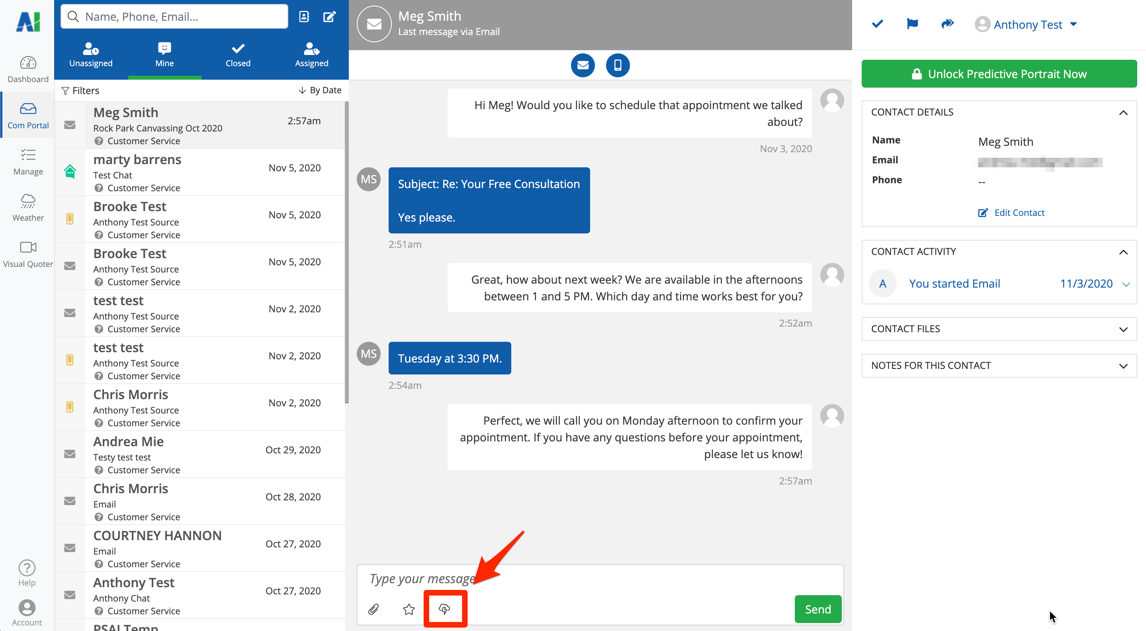Click the flag conversation icon
The height and width of the screenshot is (631, 1146).
[x=912, y=24]
